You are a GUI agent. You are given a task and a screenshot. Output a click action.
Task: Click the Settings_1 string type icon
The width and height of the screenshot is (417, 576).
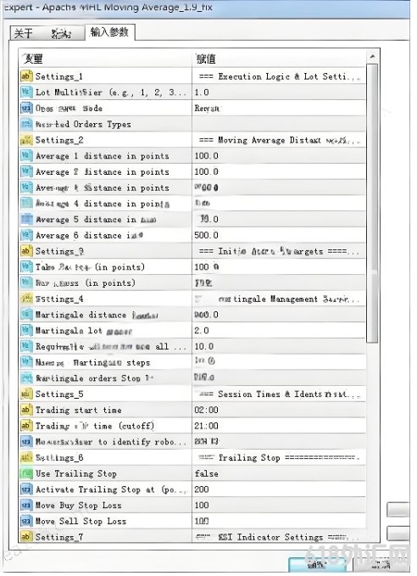(26, 76)
